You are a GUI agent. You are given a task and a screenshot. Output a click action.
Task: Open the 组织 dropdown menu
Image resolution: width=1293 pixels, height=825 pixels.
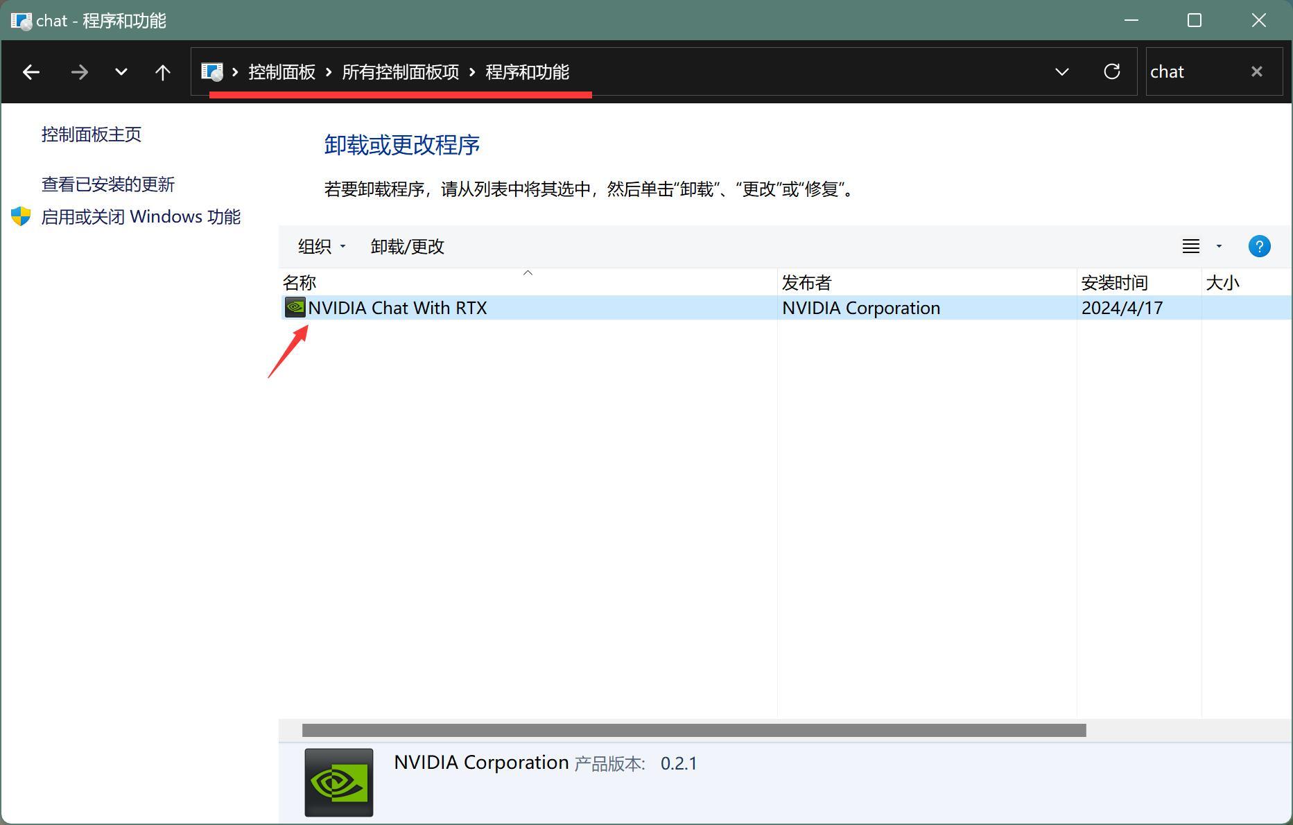[x=322, y=247]
